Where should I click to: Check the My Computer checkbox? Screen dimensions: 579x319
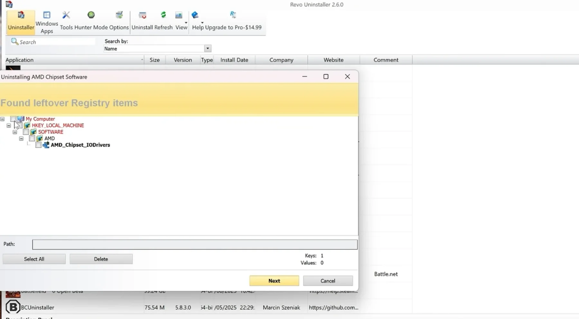tap(13, 119)
